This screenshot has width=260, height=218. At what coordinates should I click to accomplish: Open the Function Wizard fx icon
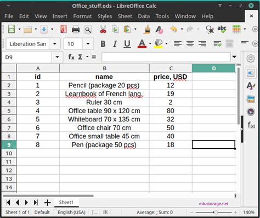coord(71,57)
